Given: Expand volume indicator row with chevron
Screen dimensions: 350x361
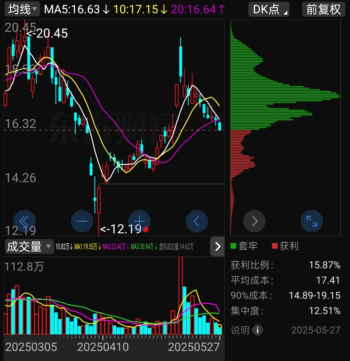Looking at the screenshot, I should 217,247.
